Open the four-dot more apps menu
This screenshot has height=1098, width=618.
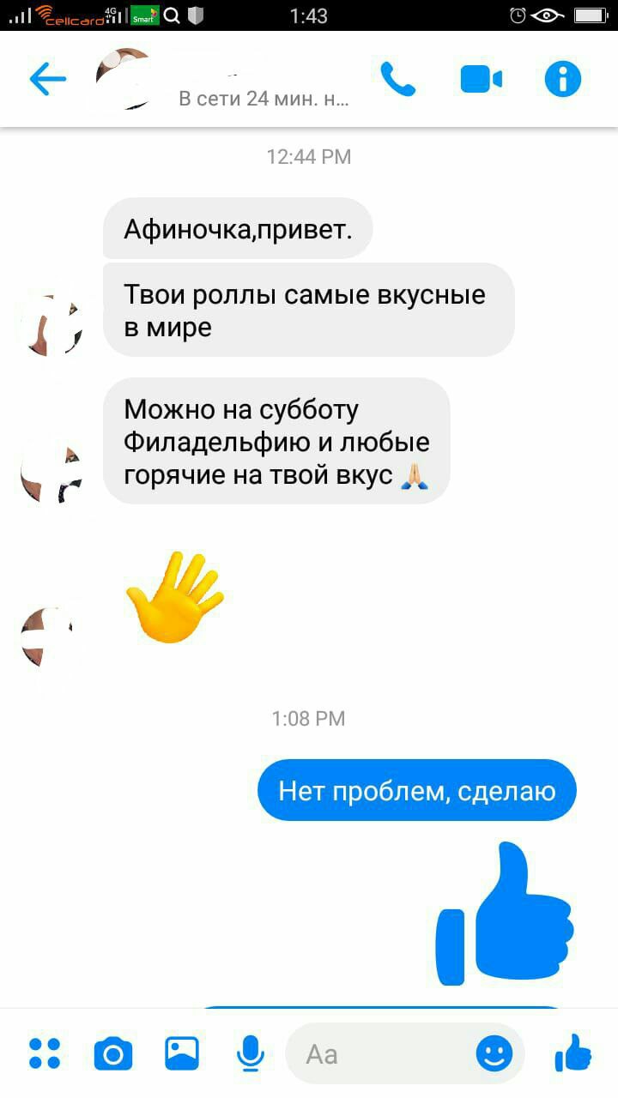(45, 1053)
